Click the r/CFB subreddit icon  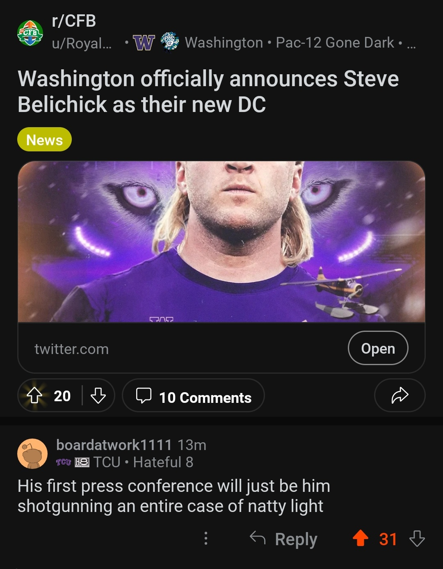tap(30, 32)
